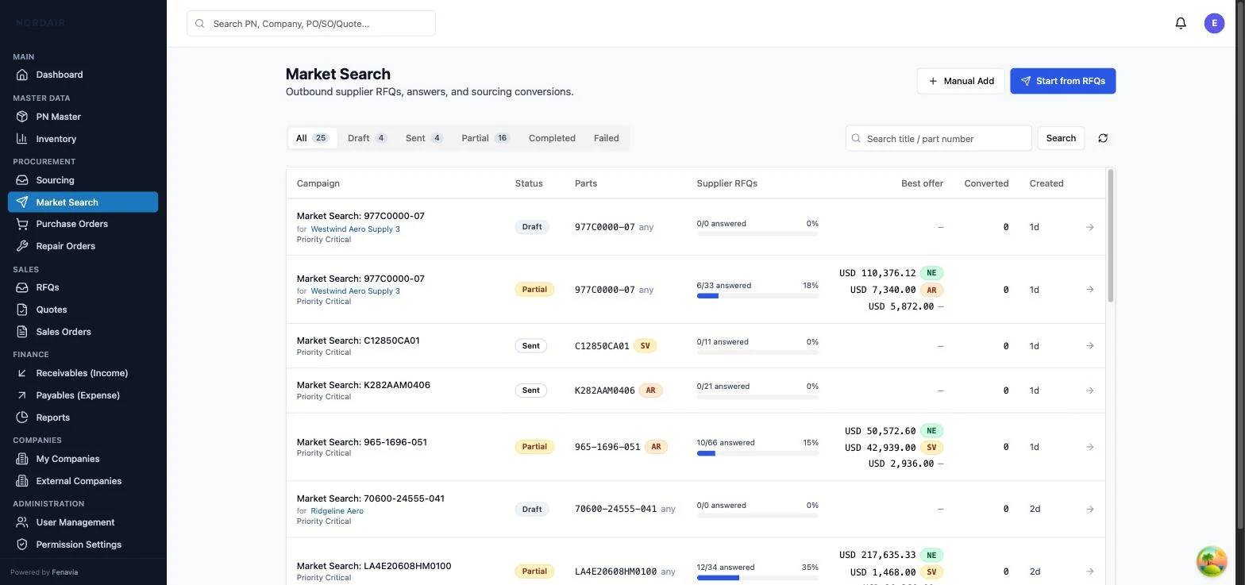This screenshot has height=585, width=1245.
Task: Click the Receivables arrow icon
Action: click(22, 373)
